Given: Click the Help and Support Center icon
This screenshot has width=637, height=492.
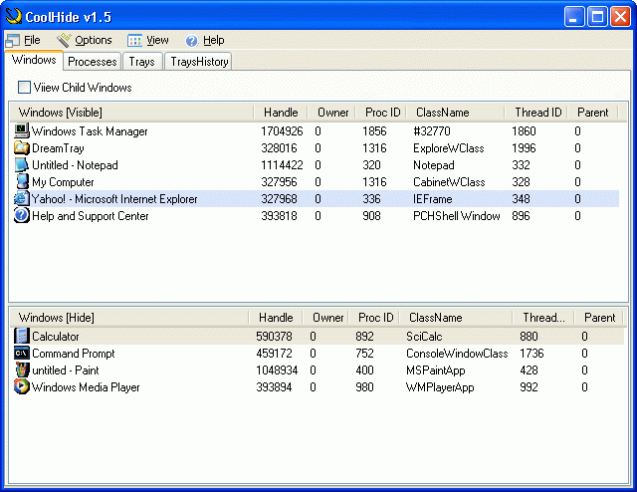Looking at the screenshot, I should (22, 215).
